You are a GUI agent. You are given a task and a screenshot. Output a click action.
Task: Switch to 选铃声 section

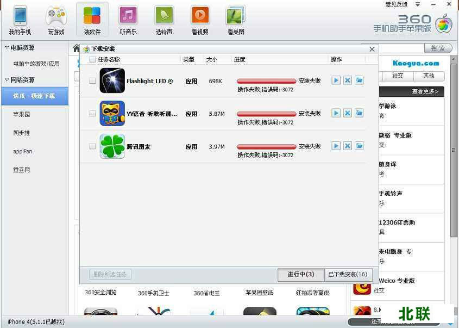pyautogui.click(x=164, y=19)
